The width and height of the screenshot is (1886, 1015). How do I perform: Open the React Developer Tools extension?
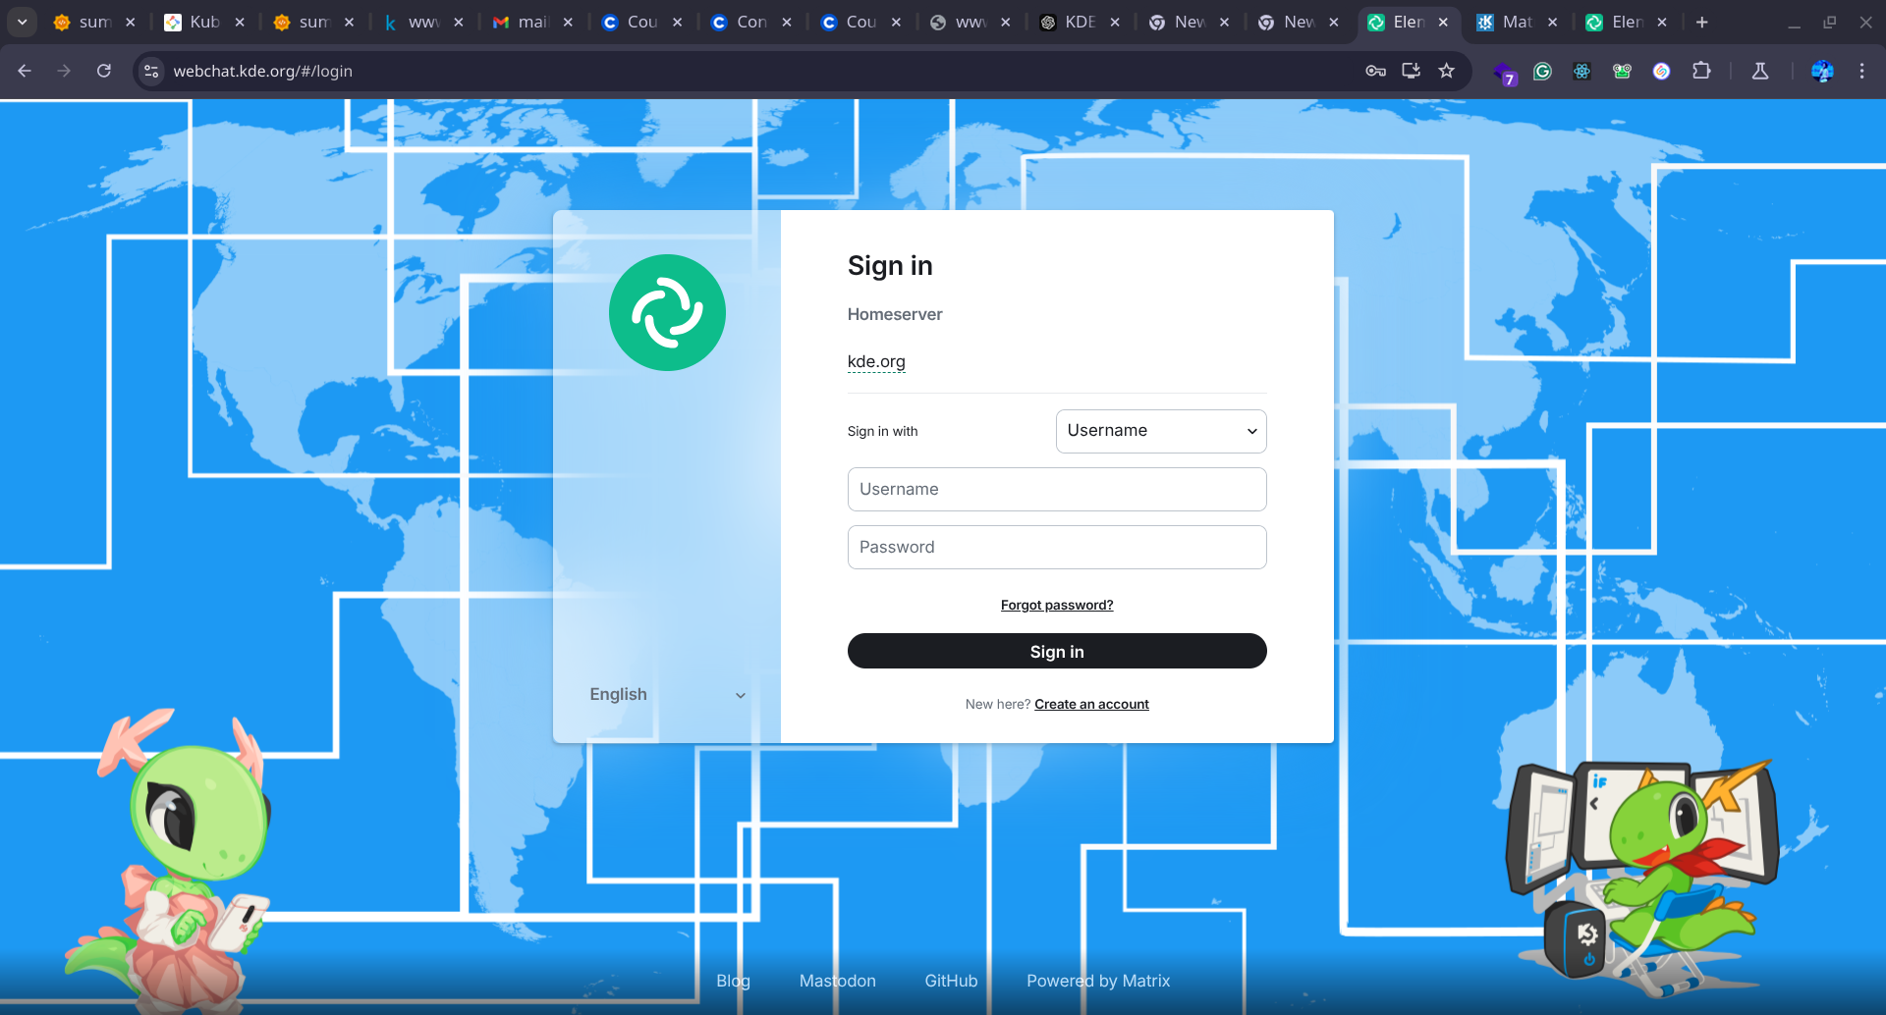point(1581,71)
